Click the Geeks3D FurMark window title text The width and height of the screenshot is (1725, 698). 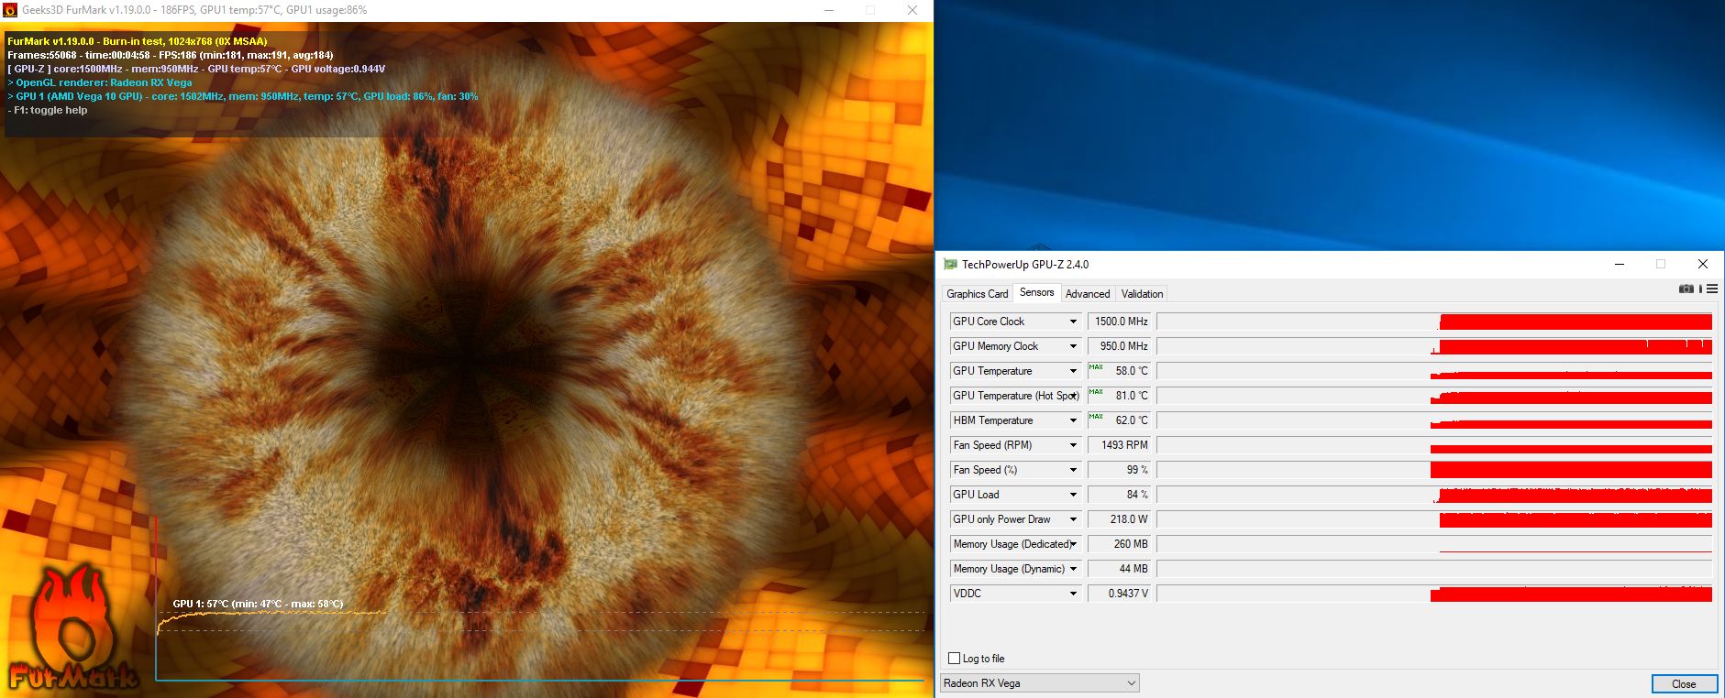point(194,10)
